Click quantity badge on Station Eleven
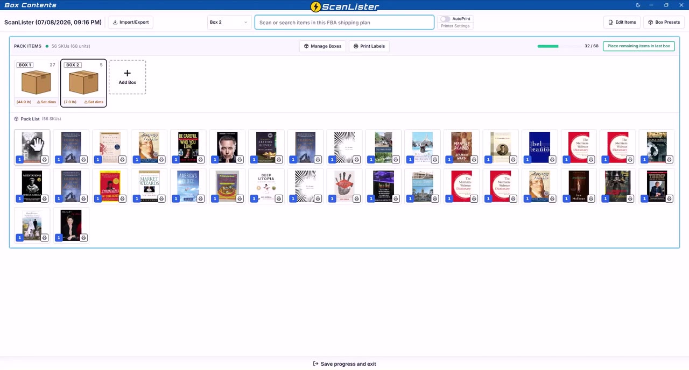Image resolution: width=689 pixels, height=370 pixels. (x=254, y=160)
